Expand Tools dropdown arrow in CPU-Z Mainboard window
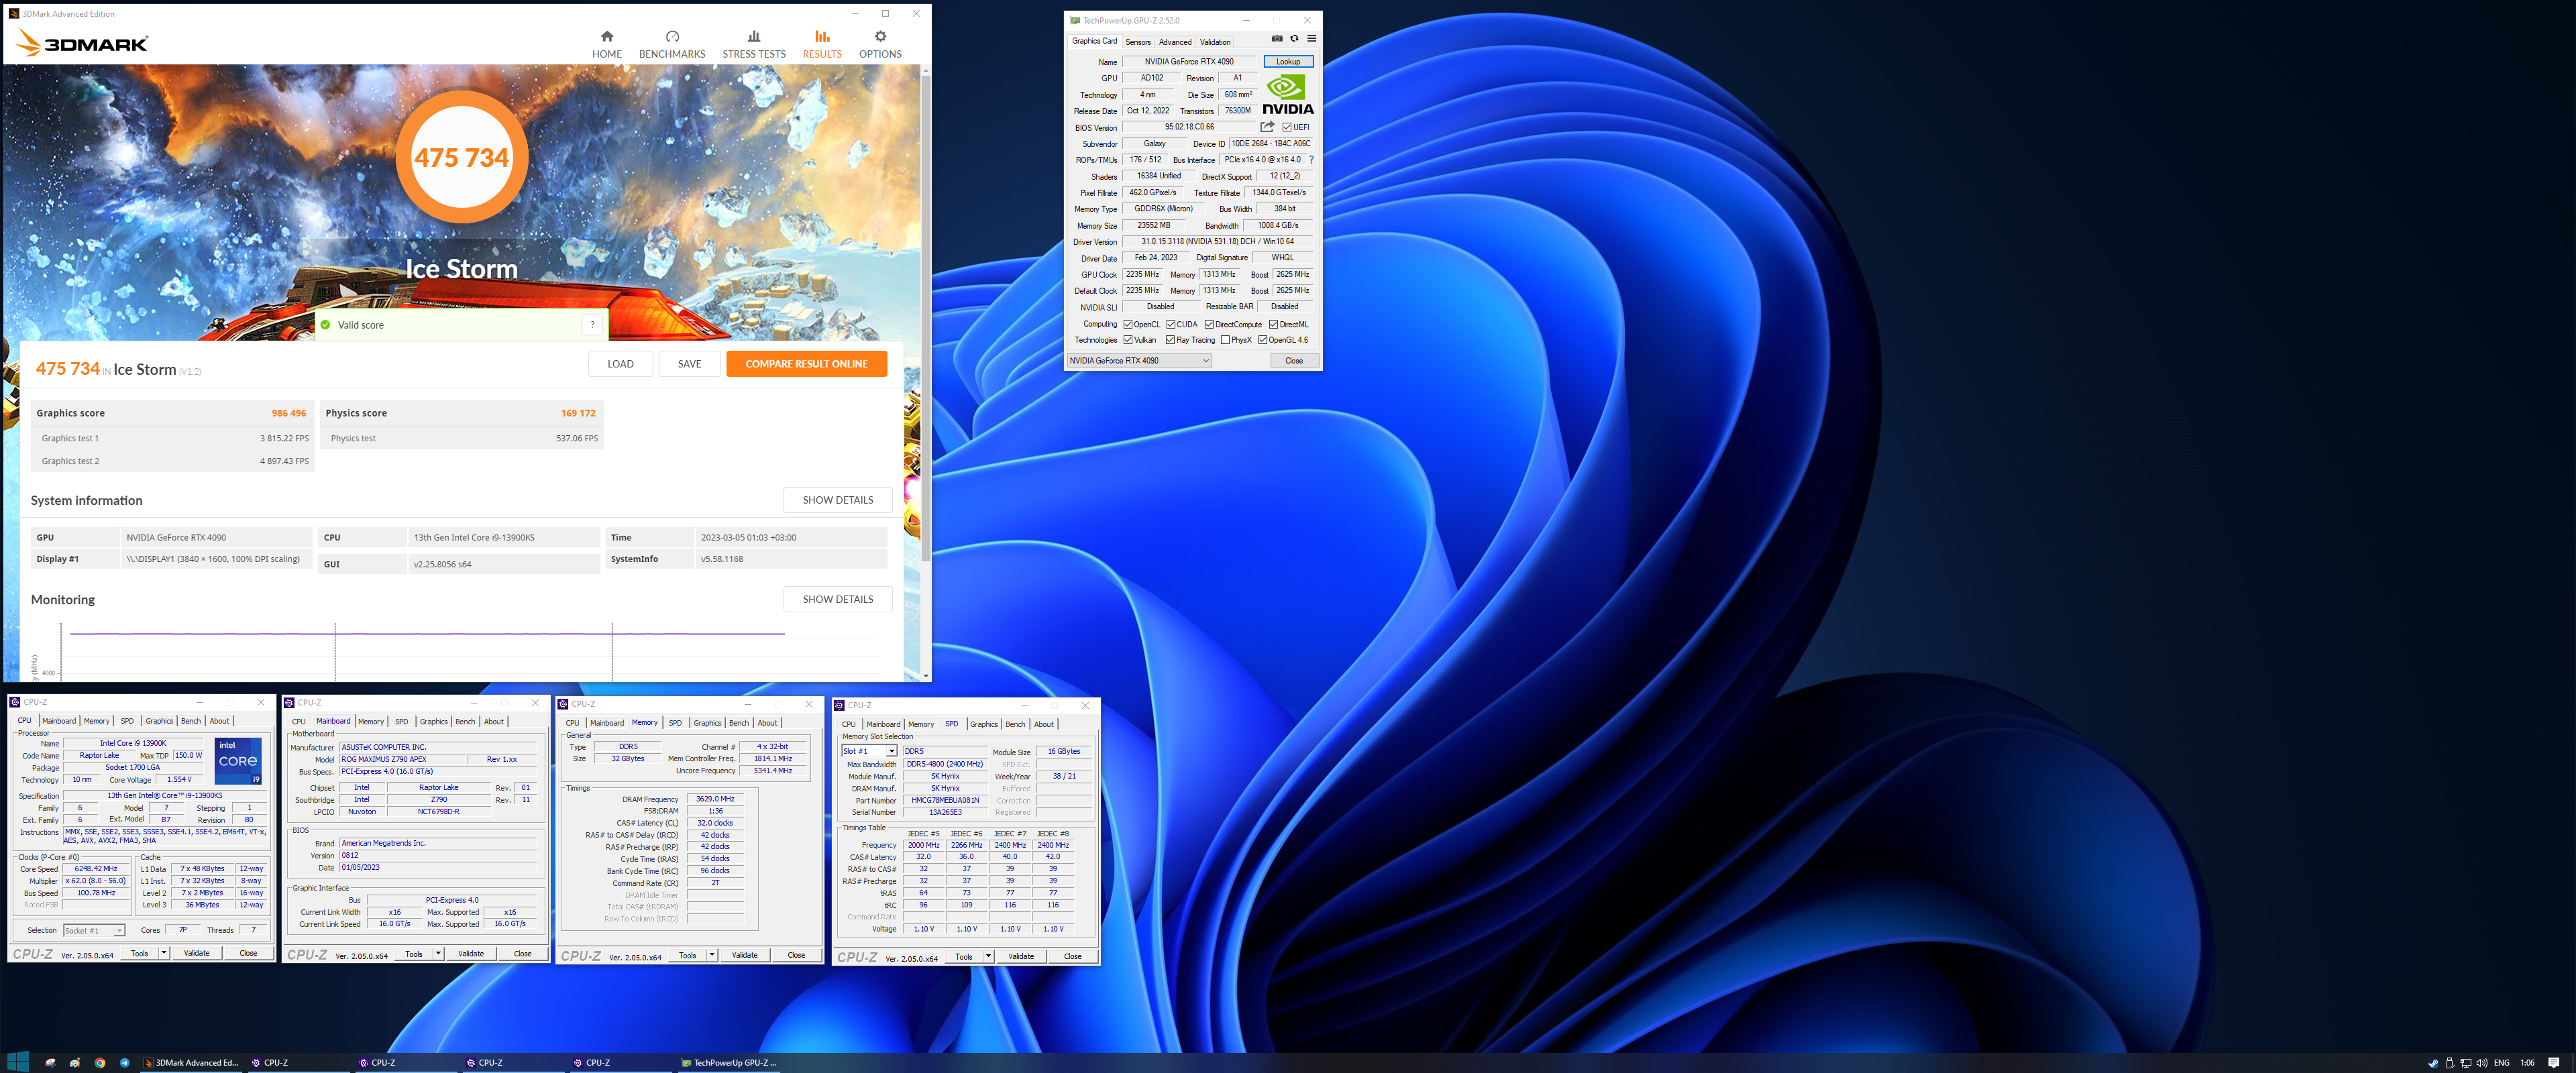Image resolution: width=2576 pixels, height=1073 pixels. [438, 954]
